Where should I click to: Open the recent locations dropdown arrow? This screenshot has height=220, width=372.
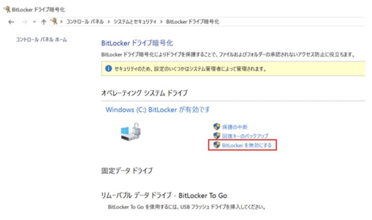35,22
